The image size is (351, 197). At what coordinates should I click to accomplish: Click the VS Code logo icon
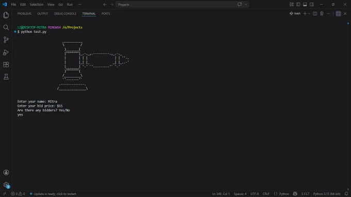5,5
